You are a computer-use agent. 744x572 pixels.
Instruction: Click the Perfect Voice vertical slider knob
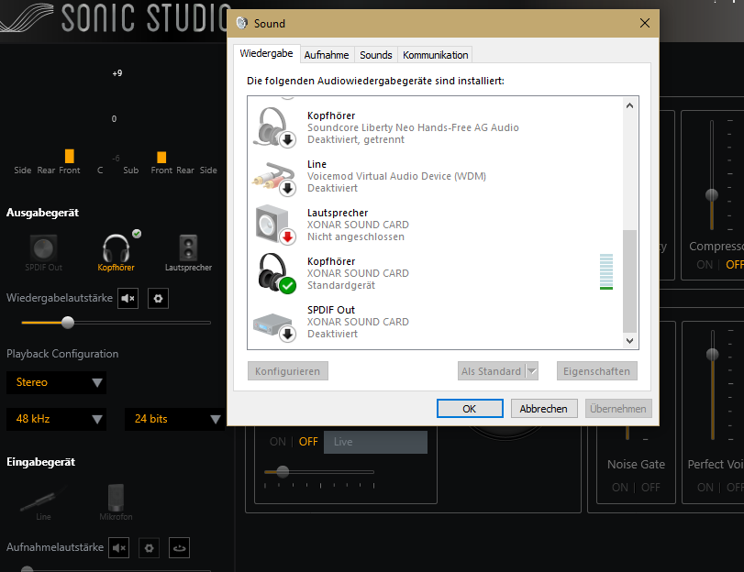(713, 355)
